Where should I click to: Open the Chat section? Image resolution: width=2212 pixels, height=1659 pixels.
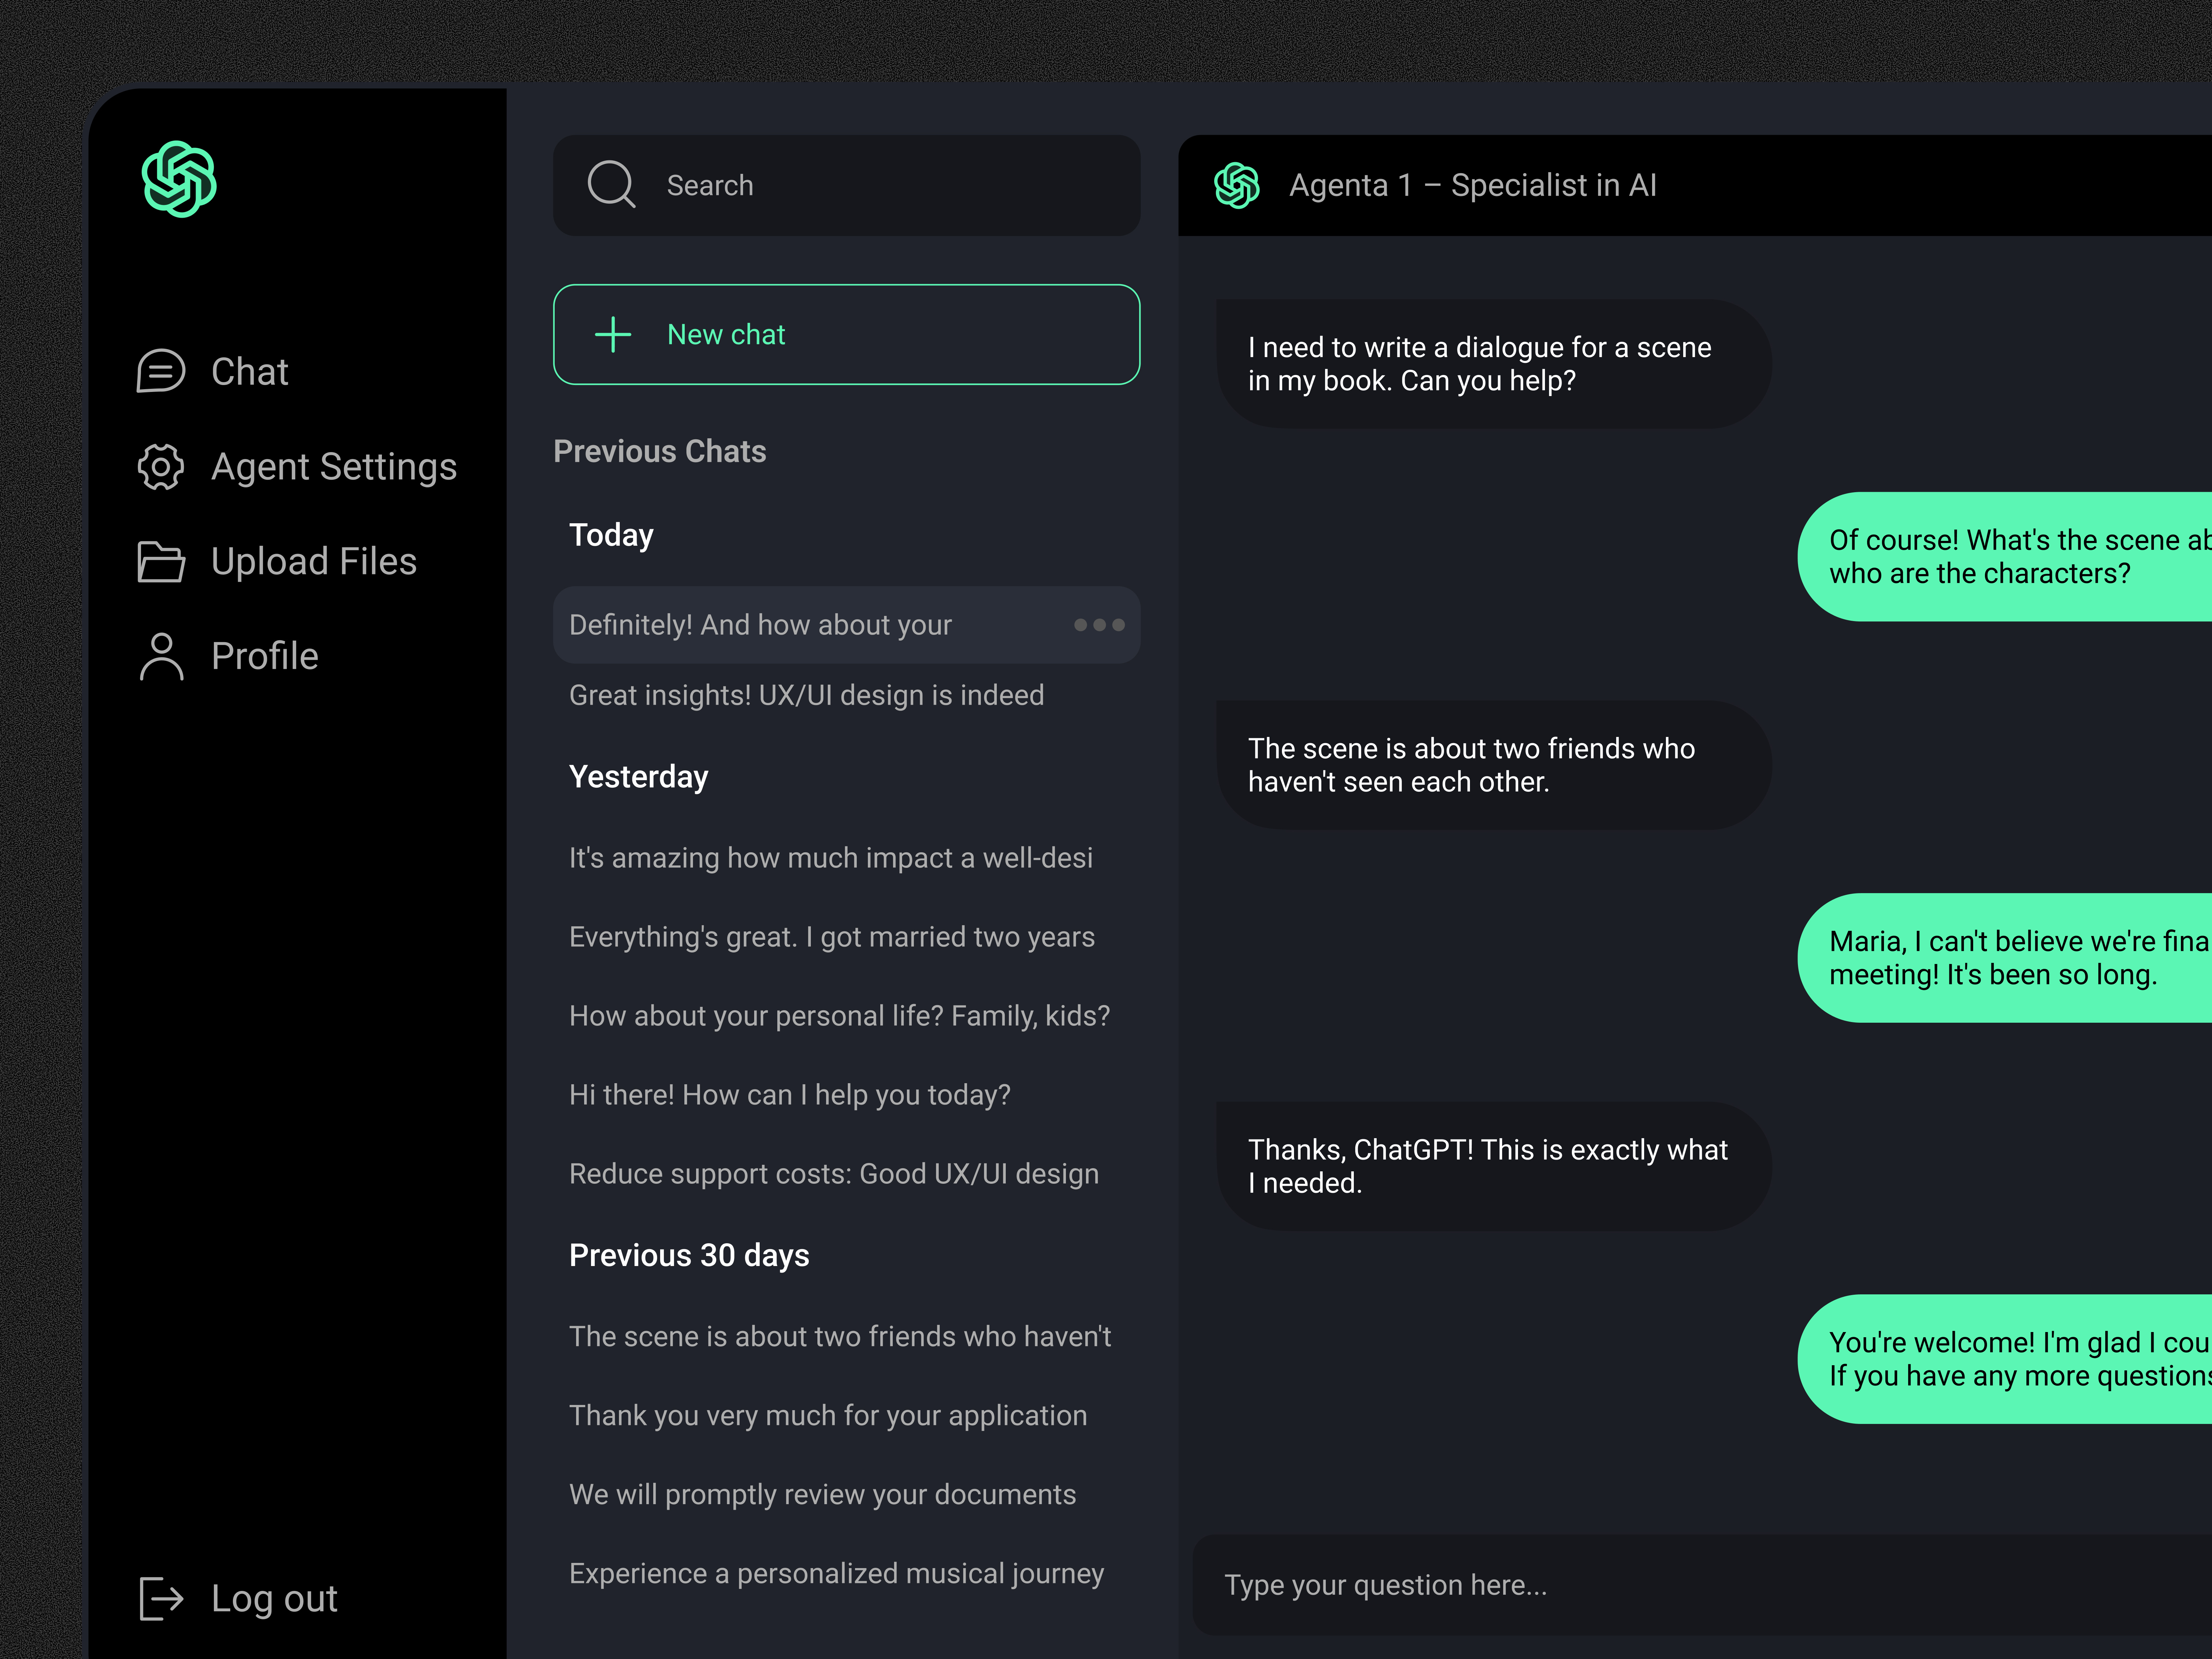pyautogui.click(x=213, y=371)
